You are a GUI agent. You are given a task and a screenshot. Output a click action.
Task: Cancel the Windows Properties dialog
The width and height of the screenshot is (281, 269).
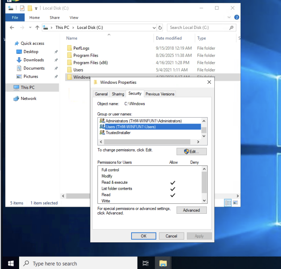pyautogui.click(x=171, y=236)
